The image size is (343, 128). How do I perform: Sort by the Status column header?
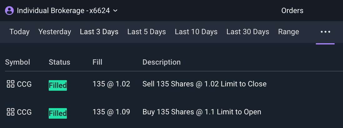[x=59, y=62]
